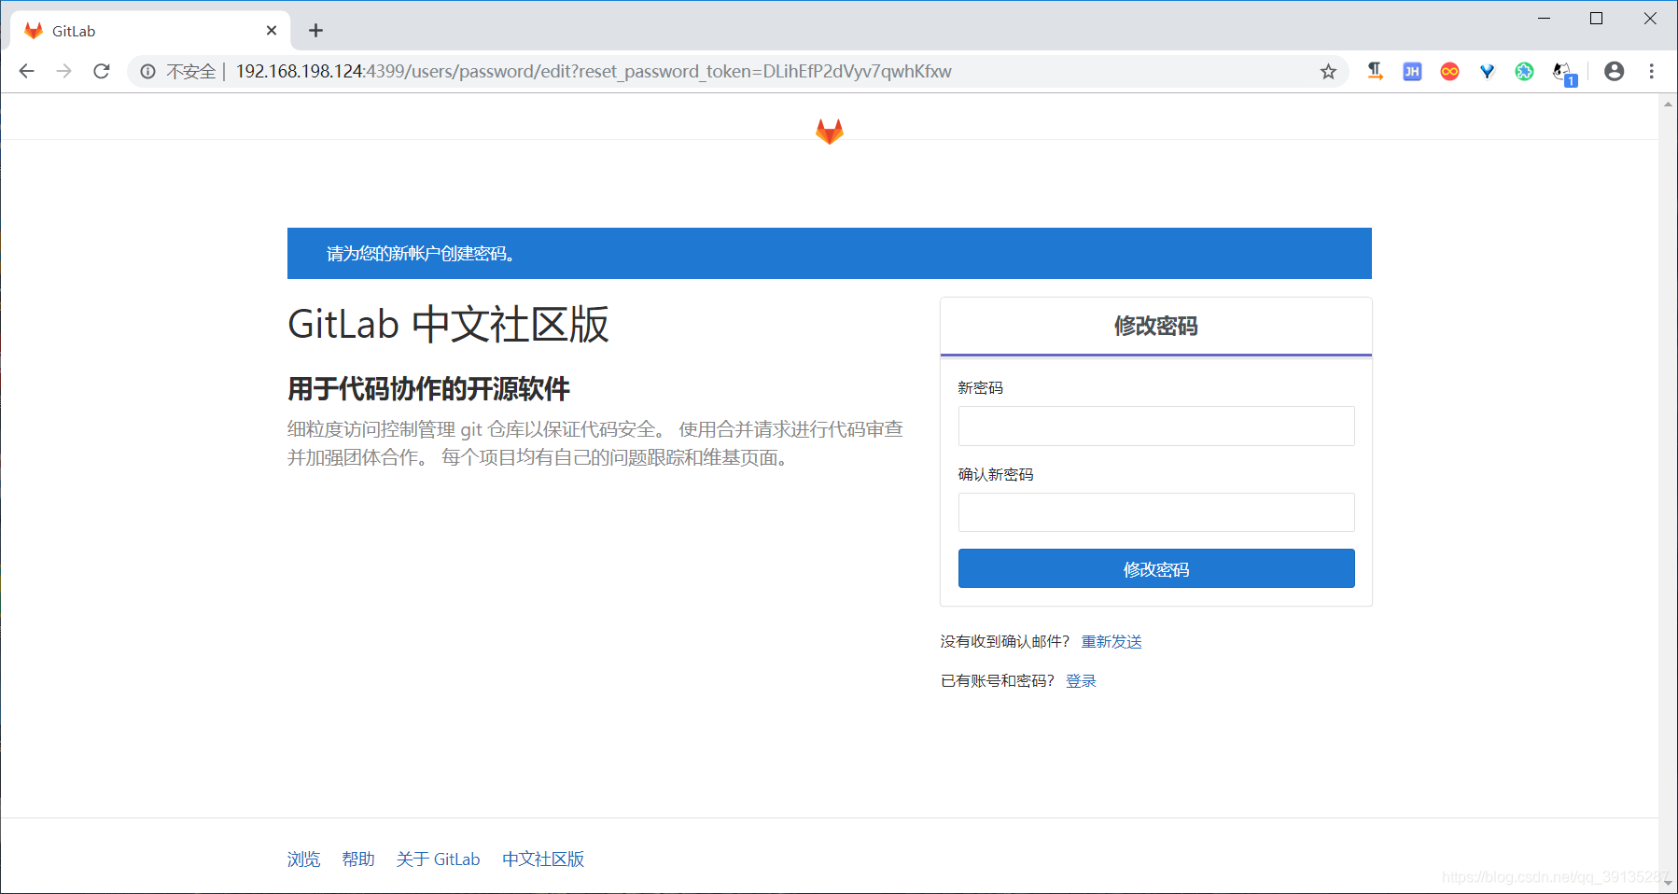
Task: Click the scrollbar up arrow
Action: 1668,104
